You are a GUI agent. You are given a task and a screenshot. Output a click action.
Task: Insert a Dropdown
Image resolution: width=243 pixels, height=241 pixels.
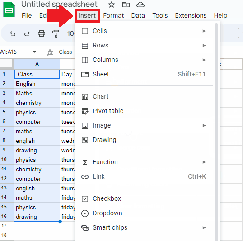144,213
